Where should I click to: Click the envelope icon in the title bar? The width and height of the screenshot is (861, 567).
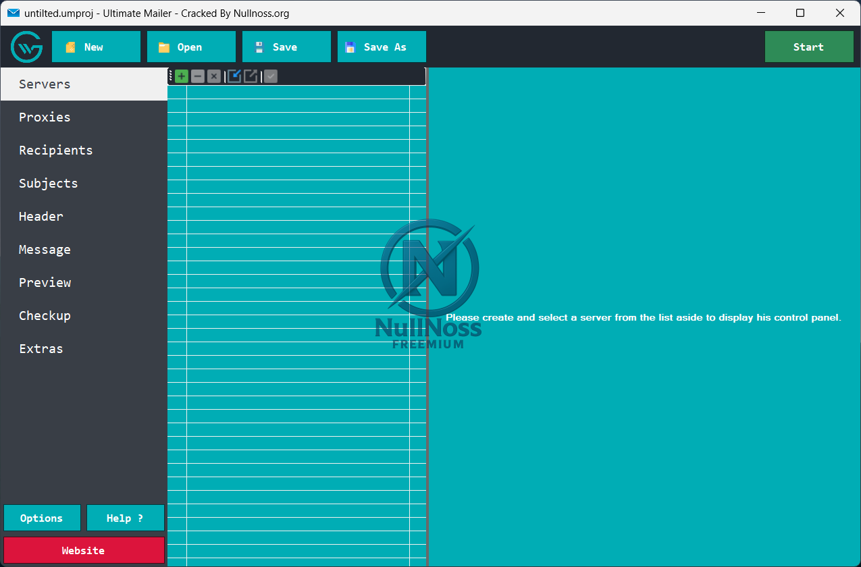tap(14, 13)
